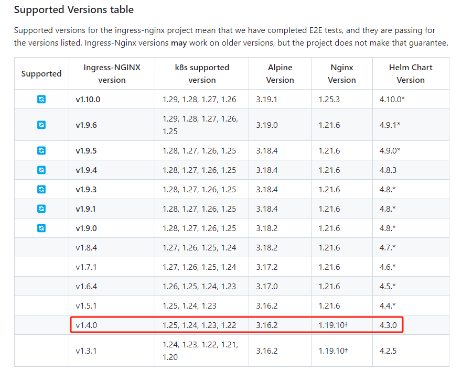Click the 'Ingress-NGINX version' column header
462x372 pixels.
[x=112, y=73]
